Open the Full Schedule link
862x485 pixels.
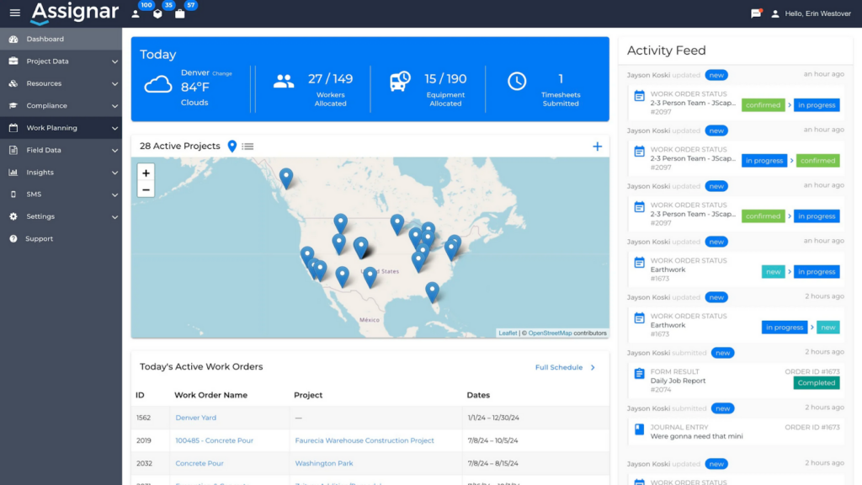point(560,367)
